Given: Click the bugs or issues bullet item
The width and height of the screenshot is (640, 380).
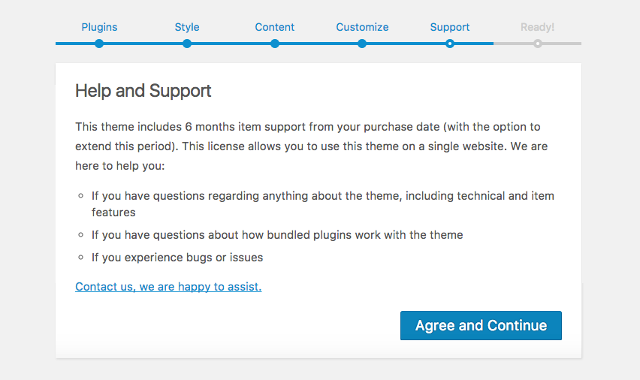Looking at the screenshot, I should [x=177, y=258].
